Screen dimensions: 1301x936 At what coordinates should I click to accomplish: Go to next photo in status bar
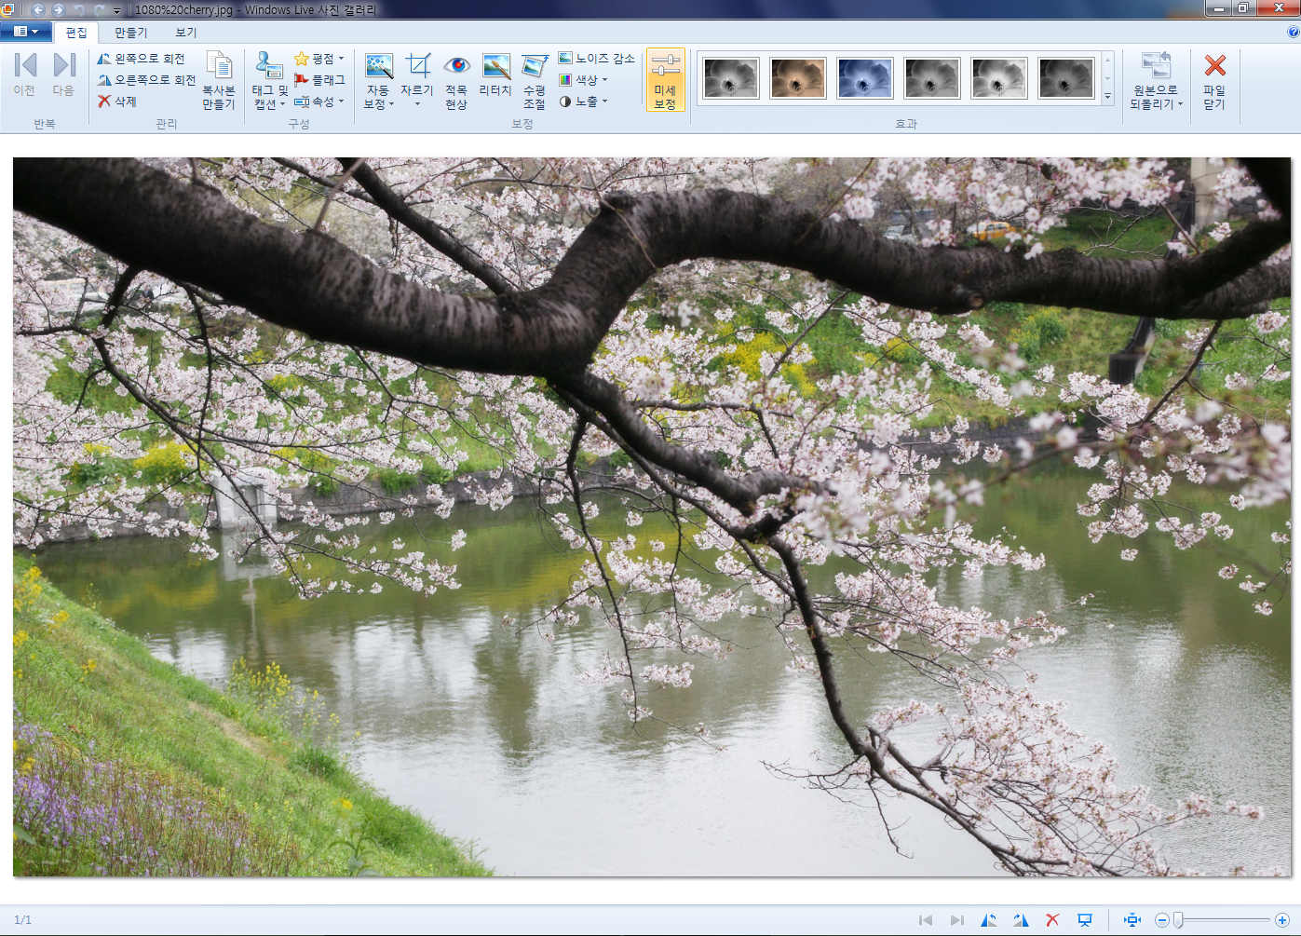(957, 920)
